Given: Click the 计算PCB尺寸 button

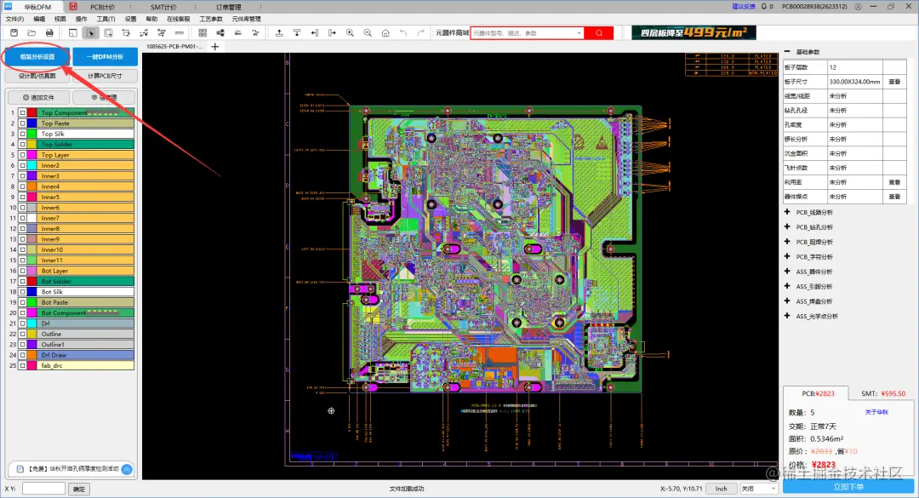Looking at the screenshot, I should coord(105,76).
